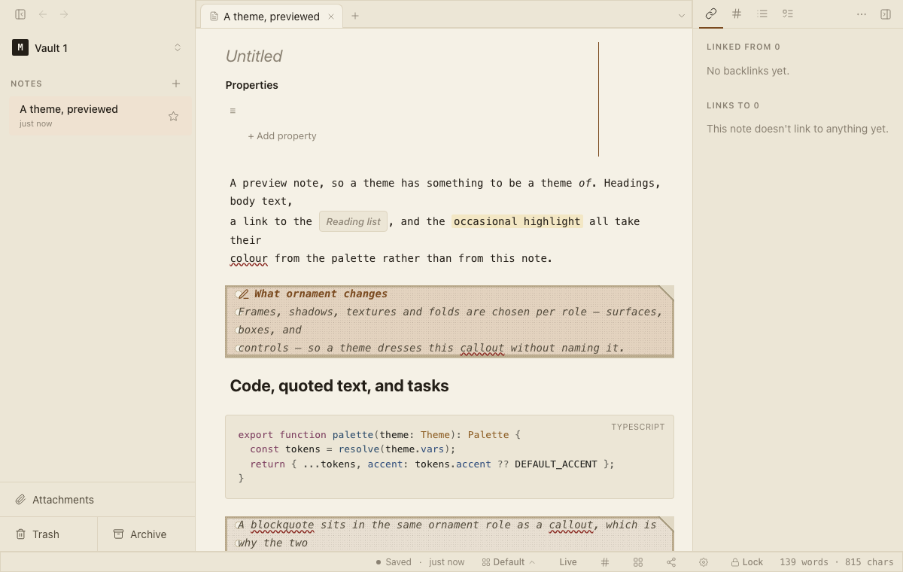Switch to the tasks checklist panel
Viewport: 903px width, 572px height.
click(788, 14)
